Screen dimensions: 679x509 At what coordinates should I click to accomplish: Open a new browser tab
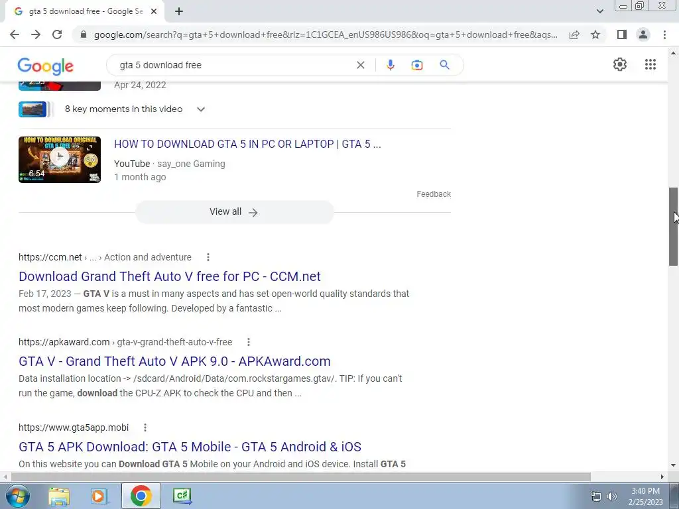pos(179,11)
